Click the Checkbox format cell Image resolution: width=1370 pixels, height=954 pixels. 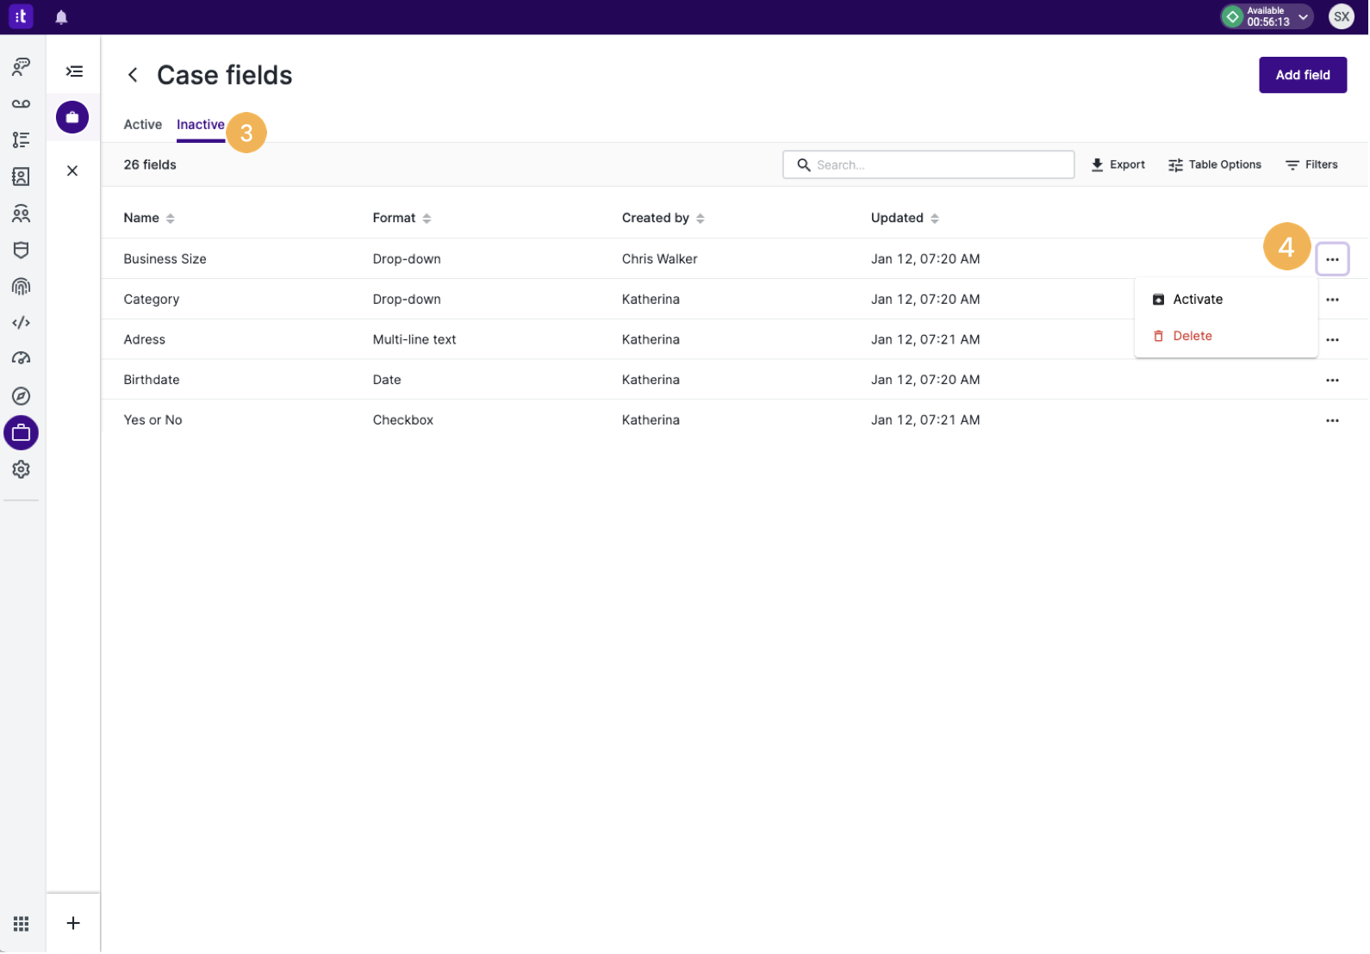403,420
